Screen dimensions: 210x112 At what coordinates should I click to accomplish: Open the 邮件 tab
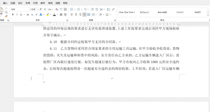(43, 3)
